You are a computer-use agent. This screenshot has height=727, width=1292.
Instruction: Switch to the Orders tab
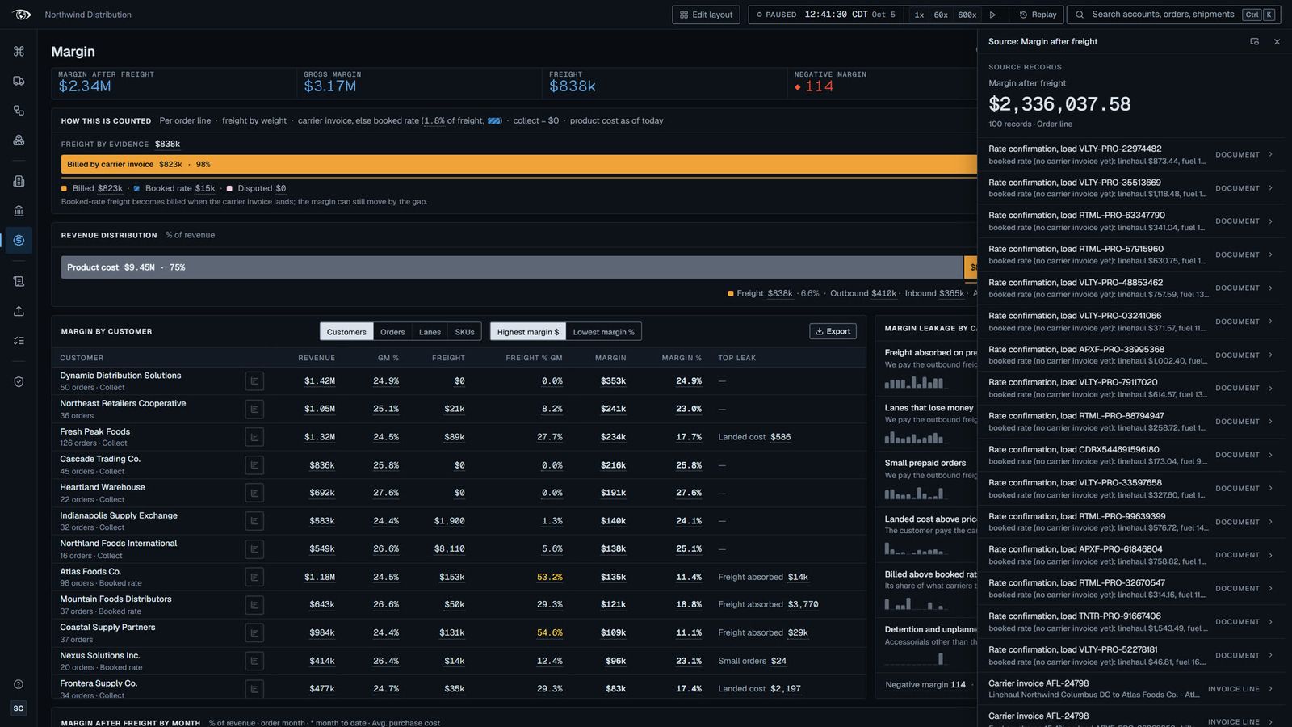(x=392, y=332)
